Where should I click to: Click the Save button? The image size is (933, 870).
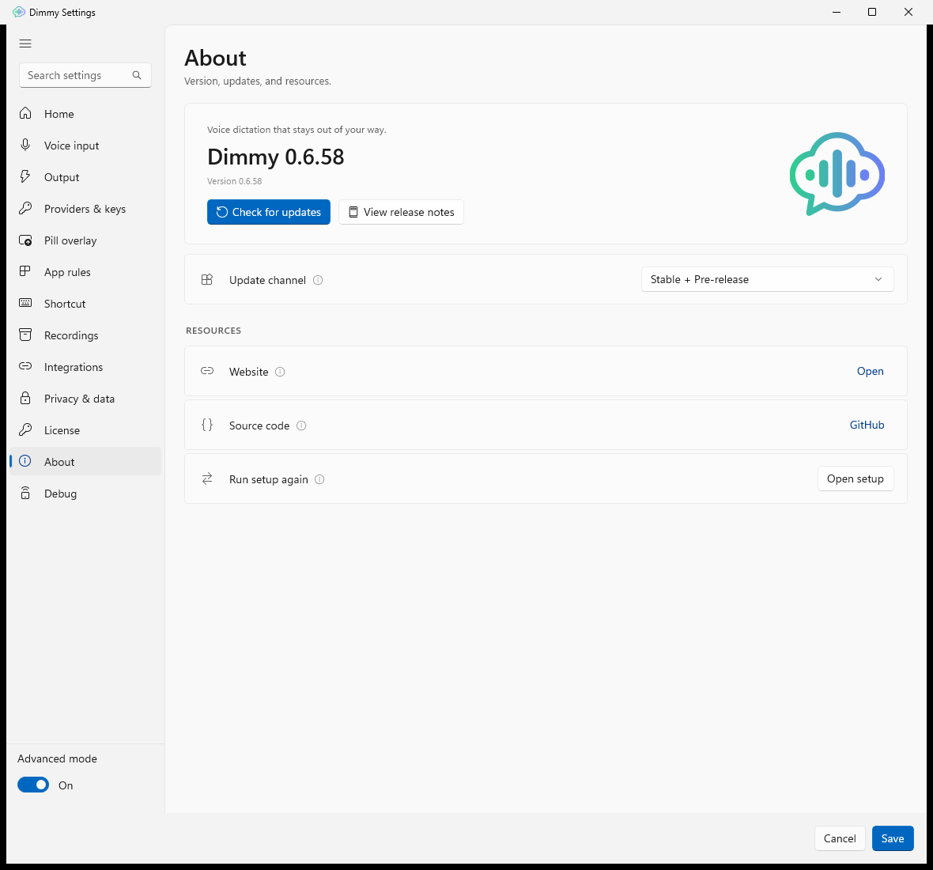coord(893,838)
